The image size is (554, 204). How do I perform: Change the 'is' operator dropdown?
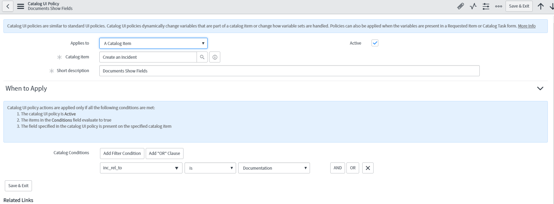(210, 168)
